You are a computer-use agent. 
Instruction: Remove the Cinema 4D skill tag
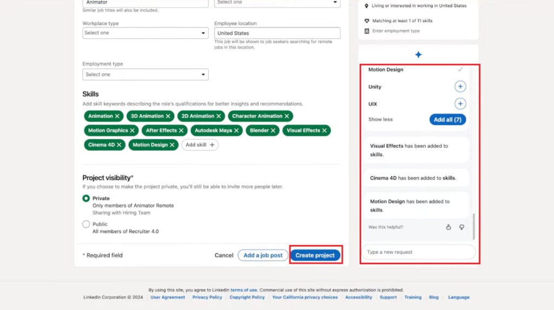click(x=119, y=145)
